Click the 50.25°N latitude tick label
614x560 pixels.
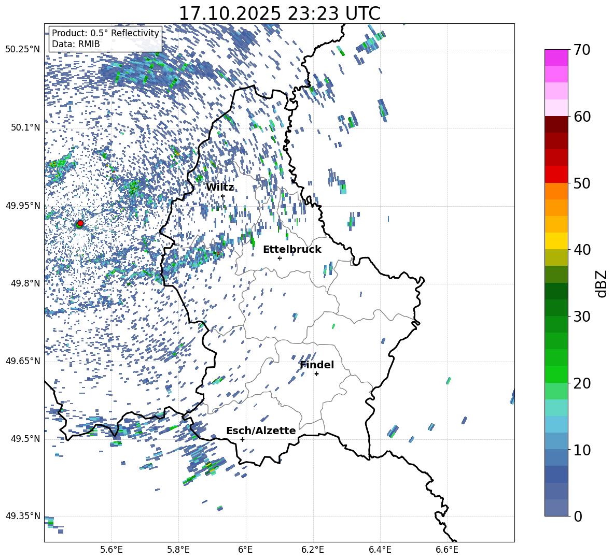point(23,49)
